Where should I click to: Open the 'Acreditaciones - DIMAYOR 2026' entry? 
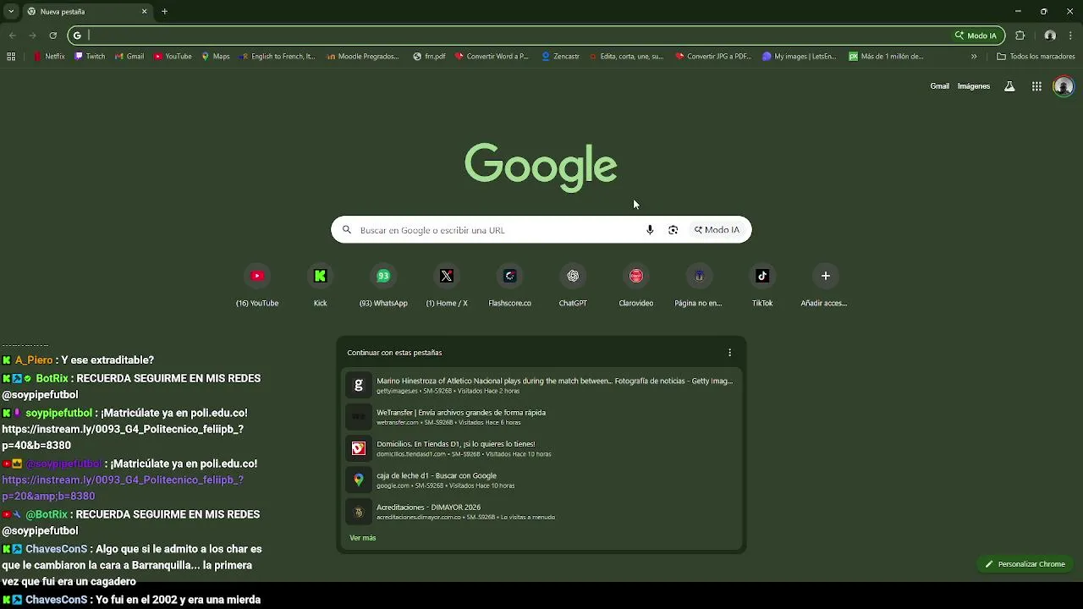tap(541, 512)
